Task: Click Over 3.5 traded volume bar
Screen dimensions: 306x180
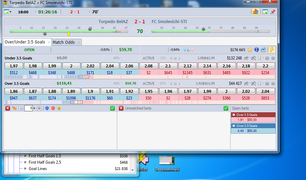Action: pos(139,102)
